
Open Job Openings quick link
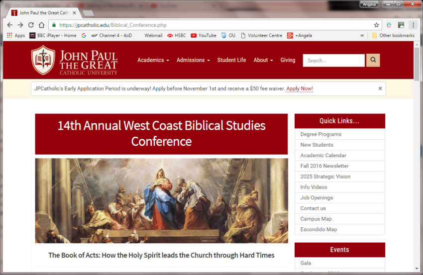[x=339, y=197]
